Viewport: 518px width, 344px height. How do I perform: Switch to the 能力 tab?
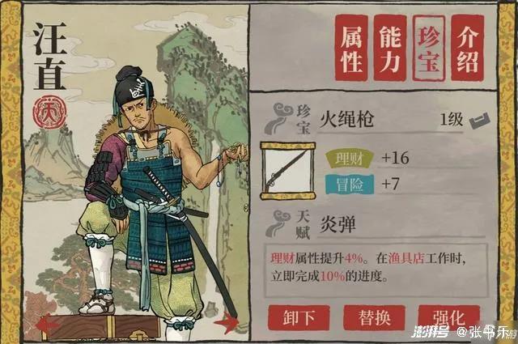click(x=390, y=48)
